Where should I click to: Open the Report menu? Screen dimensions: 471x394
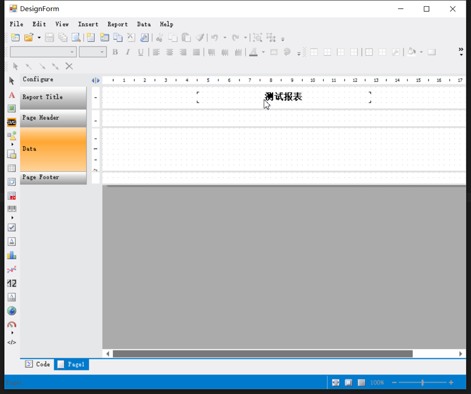point(117,24)
